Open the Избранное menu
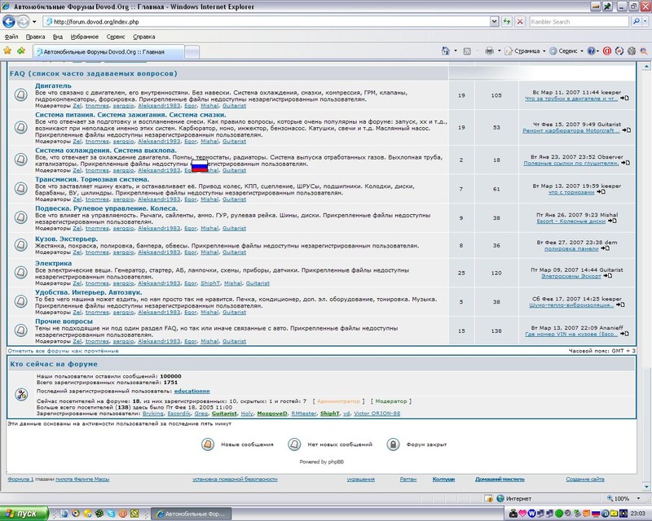 85,37
